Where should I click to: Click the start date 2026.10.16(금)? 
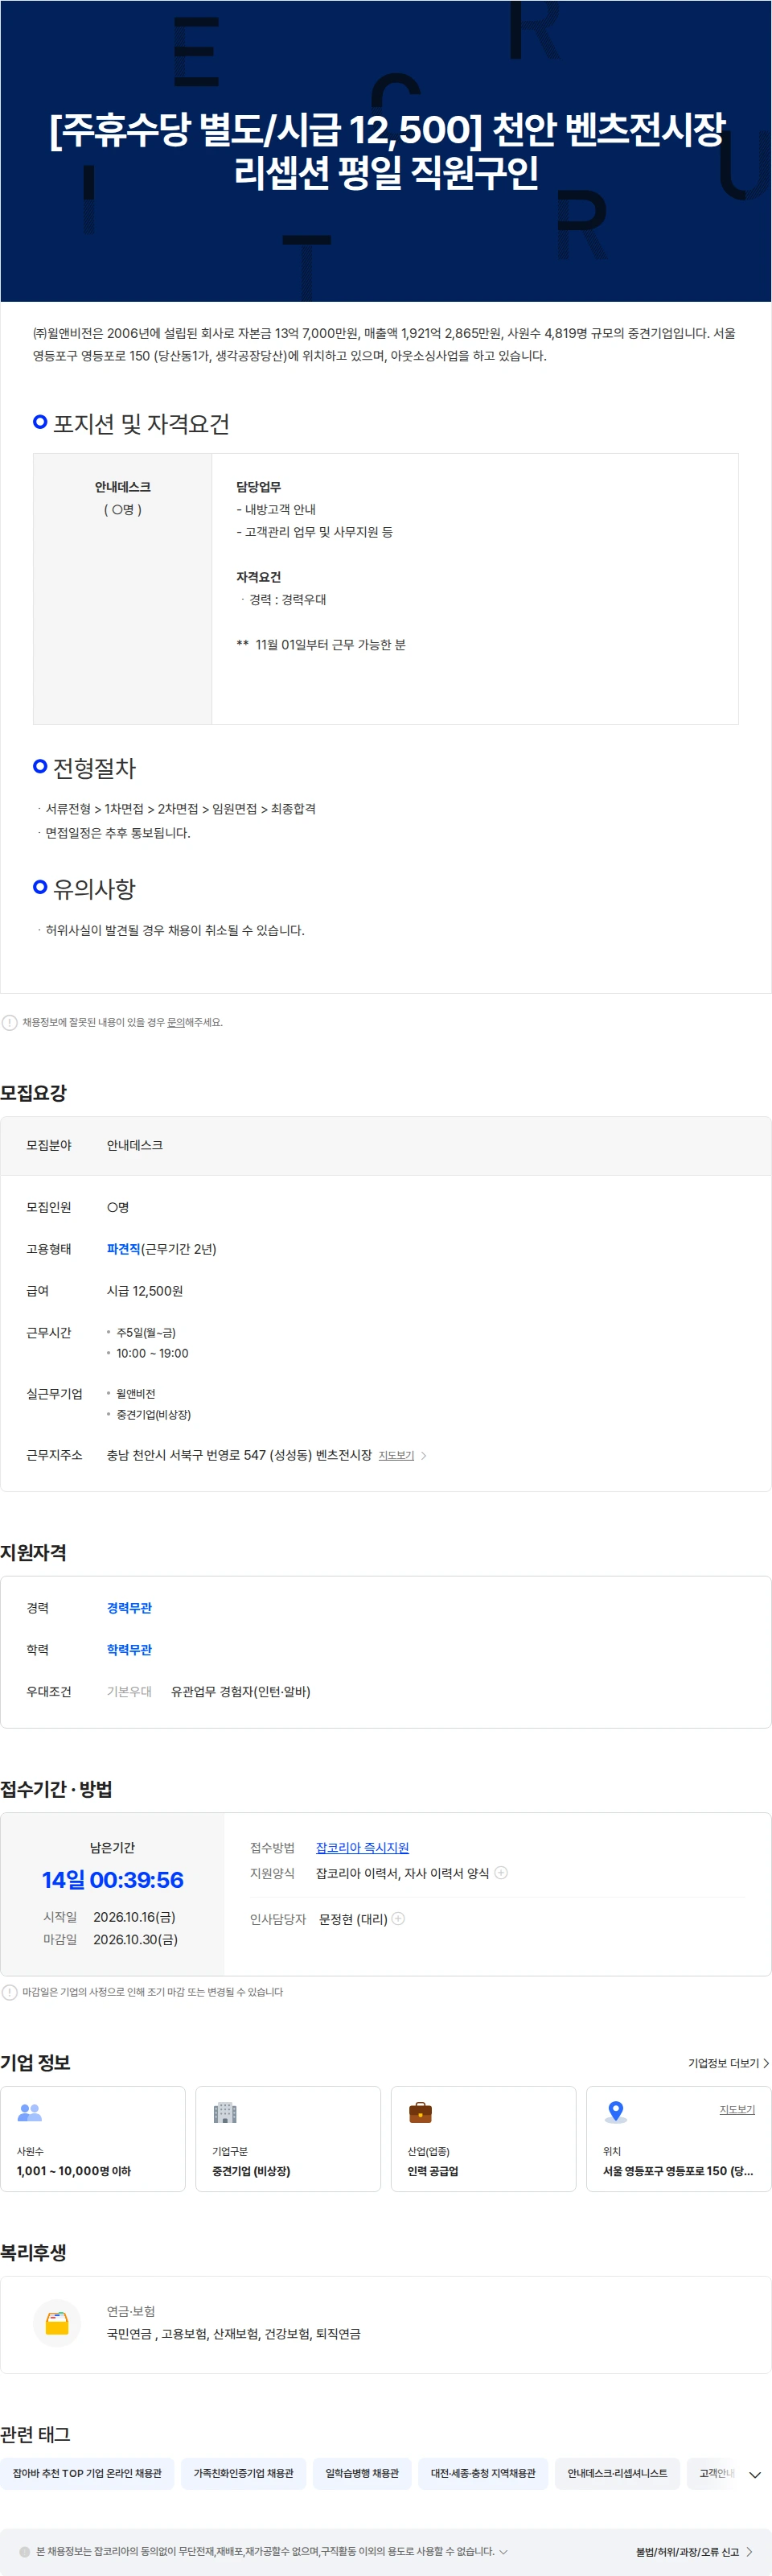click(x=133, y=1917)
